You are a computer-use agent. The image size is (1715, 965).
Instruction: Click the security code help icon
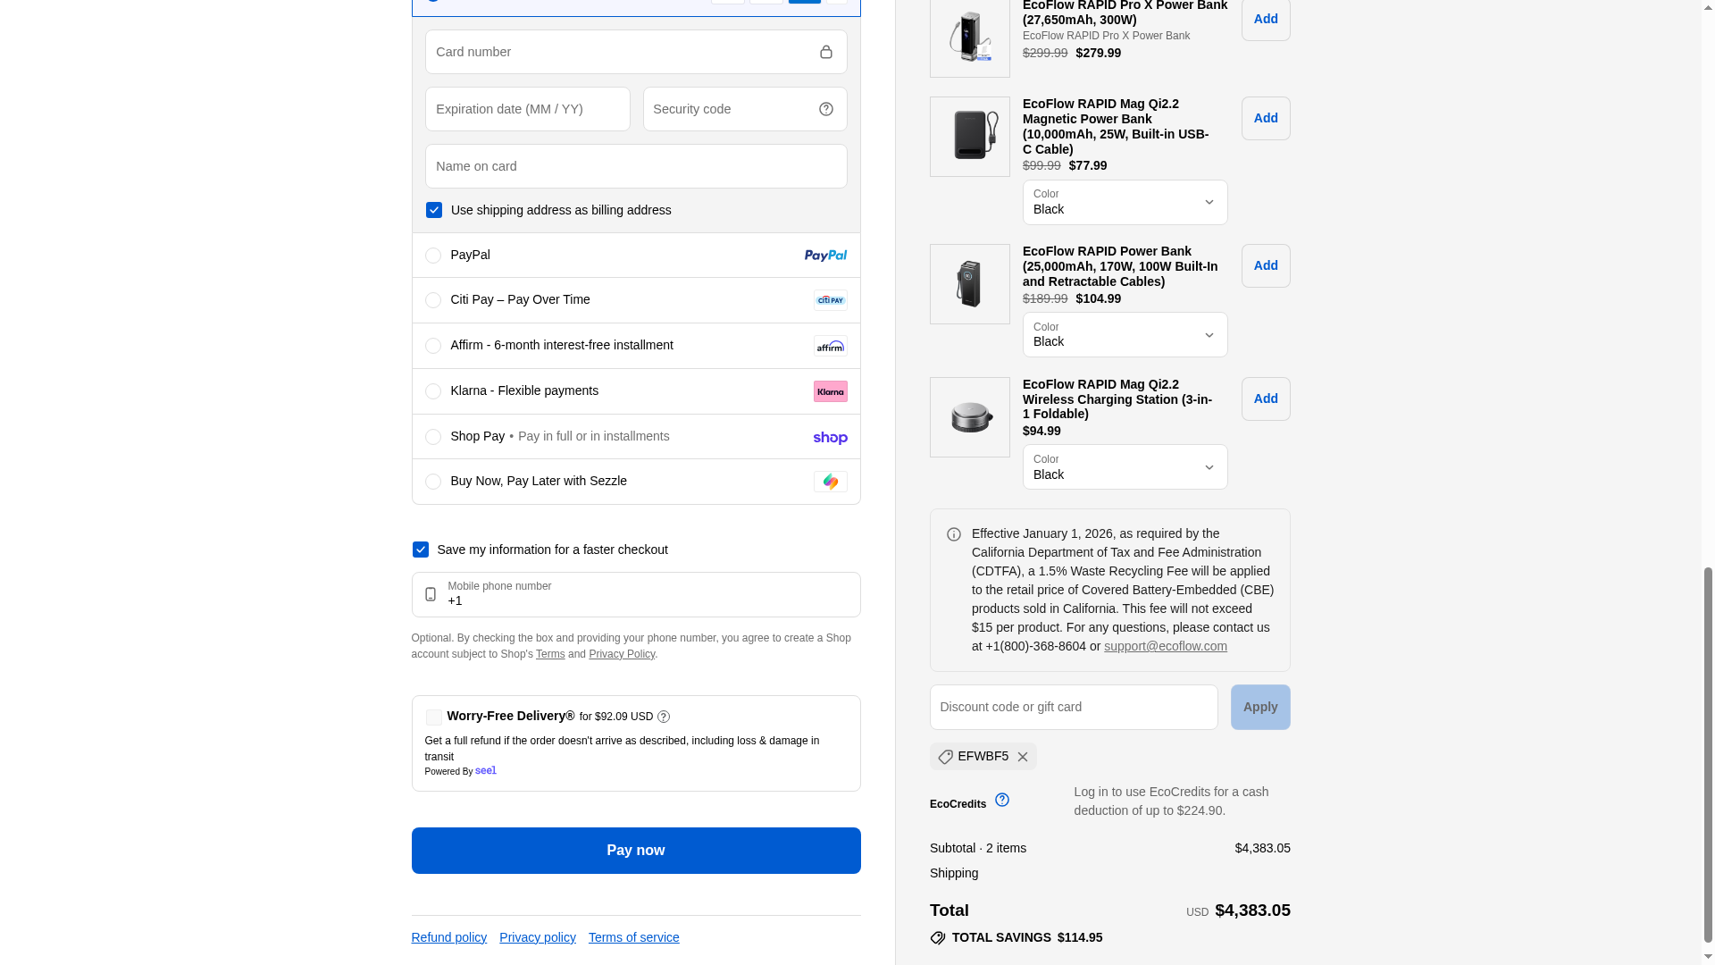pos(825,109)
